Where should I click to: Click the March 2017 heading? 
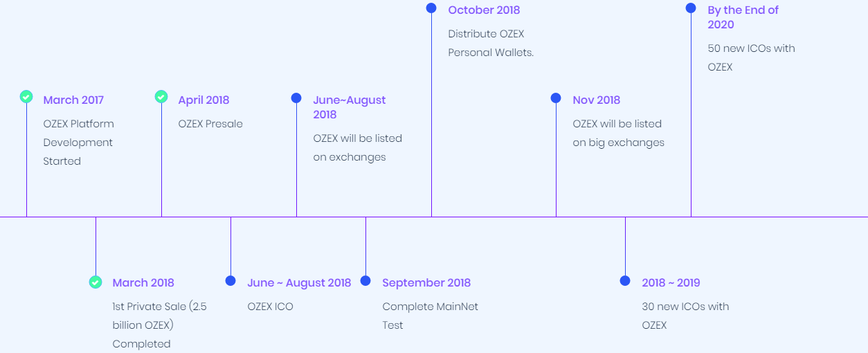pyautogui.click(x=73, y=100)
